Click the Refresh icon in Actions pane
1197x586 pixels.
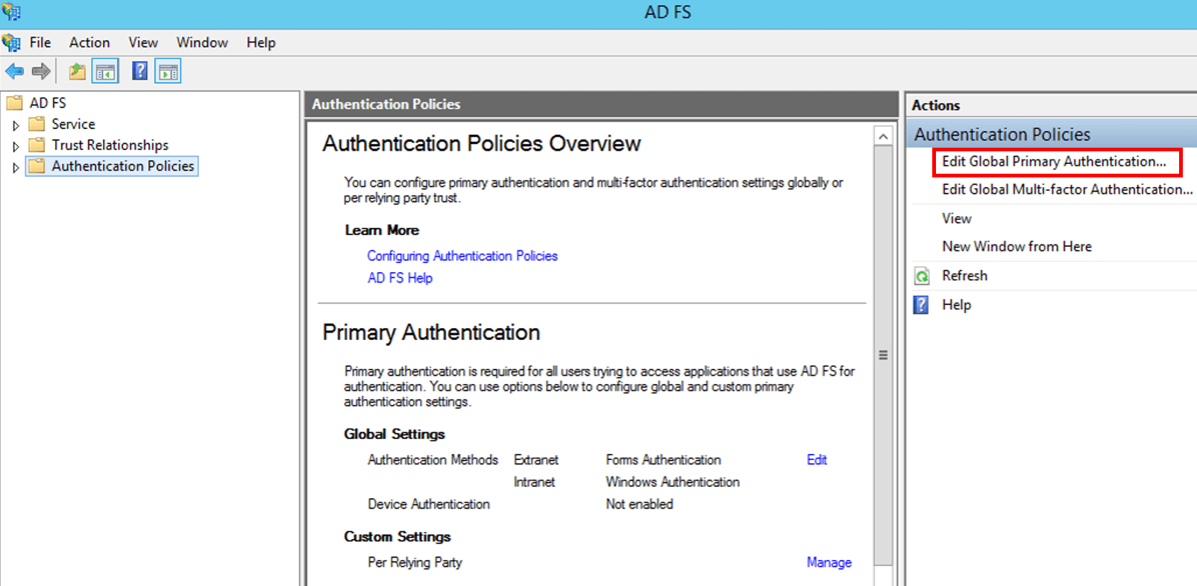point(923,277)
